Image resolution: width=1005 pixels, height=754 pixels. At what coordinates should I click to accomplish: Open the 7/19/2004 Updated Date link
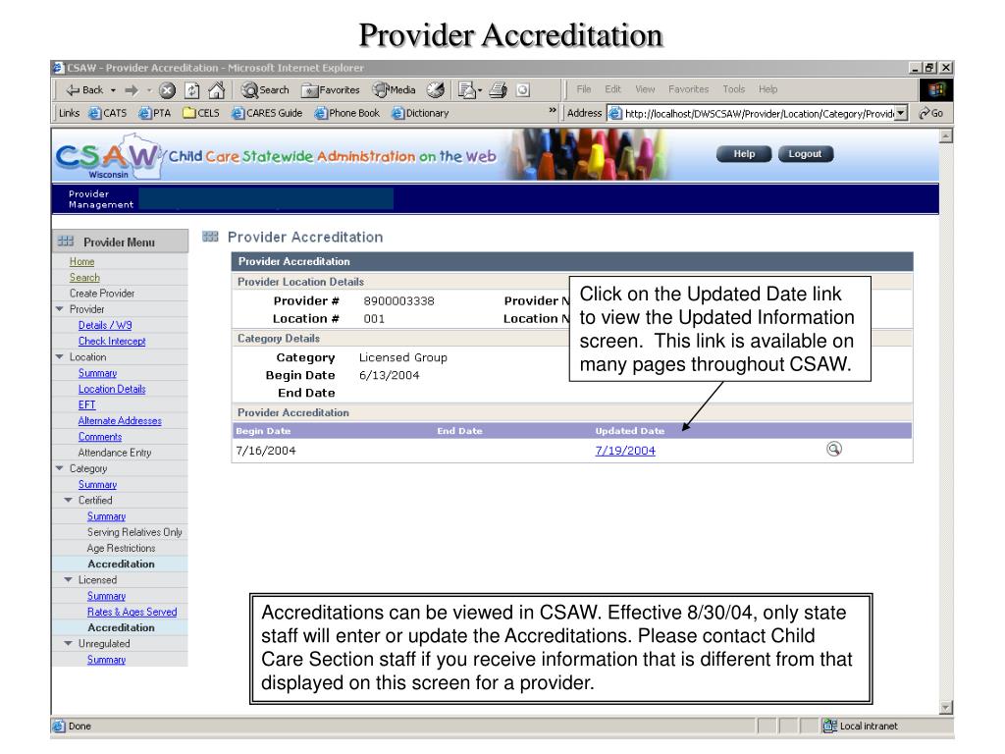625,451
